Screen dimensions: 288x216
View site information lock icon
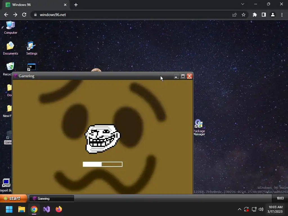(35, 15)
